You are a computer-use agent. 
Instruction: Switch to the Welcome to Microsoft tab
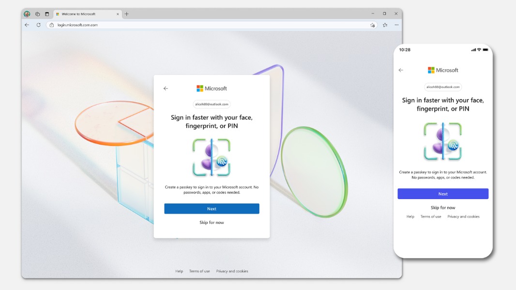[x=83, y=14]
